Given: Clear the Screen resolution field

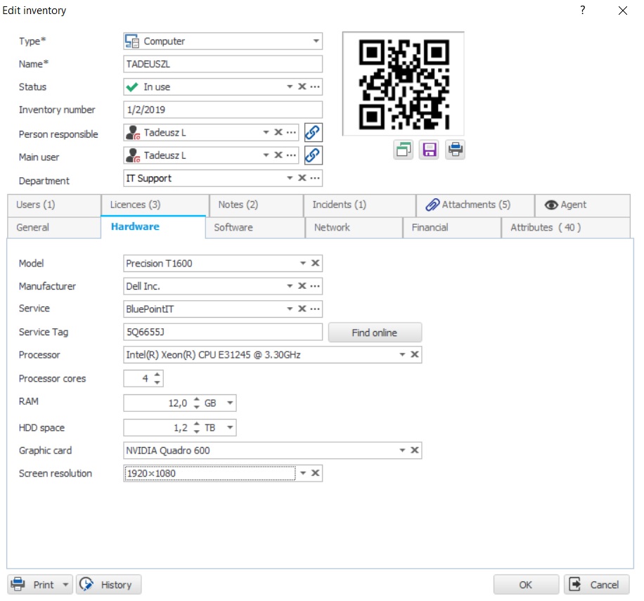Looking at the screenshot, I should tap(315, 473).
